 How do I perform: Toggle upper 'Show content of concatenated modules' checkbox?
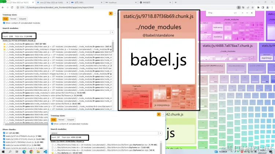coord(4,23)
